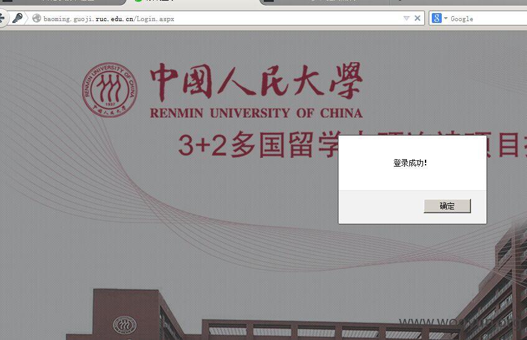Open the search engine dropdown arrow
Image resolution: width=527 pixels, height=340 pixels.
pyautogui.click(x=445, y=18)
